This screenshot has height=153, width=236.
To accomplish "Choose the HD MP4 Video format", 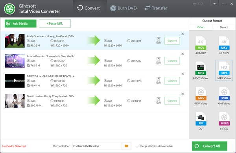I will point(224,70).
